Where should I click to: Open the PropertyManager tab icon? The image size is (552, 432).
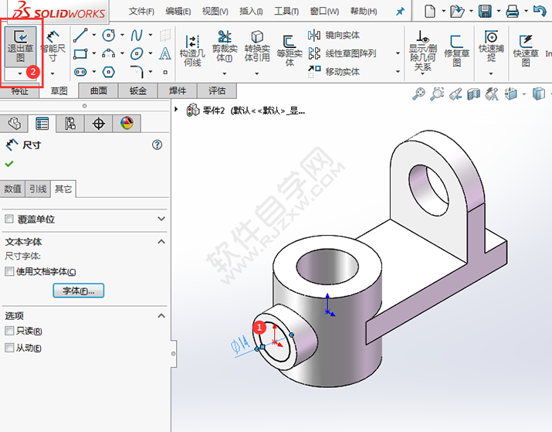click(x=42, y=124)
